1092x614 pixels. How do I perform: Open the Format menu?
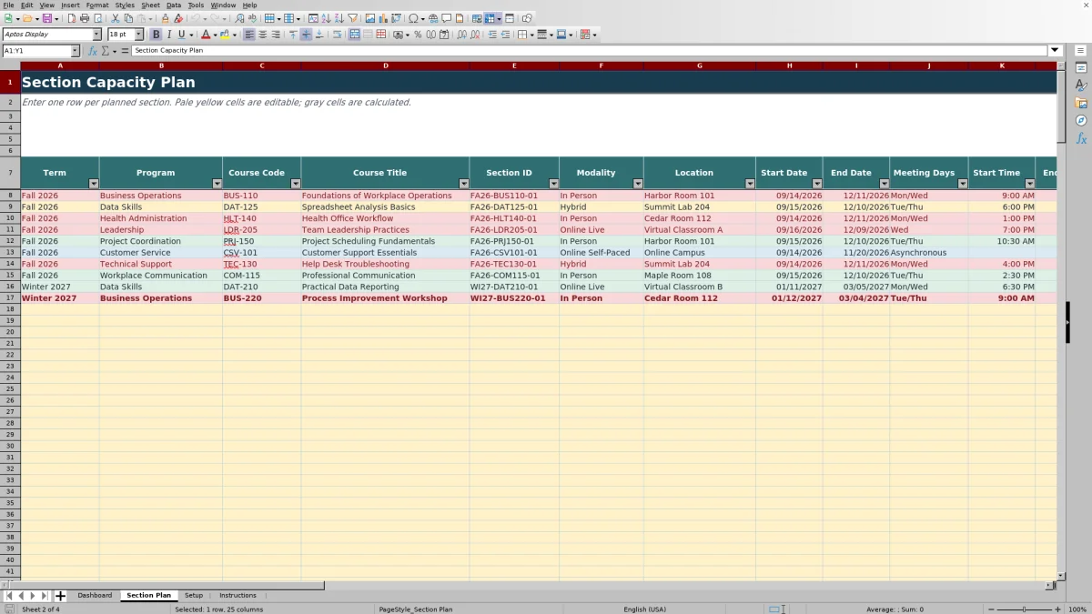tap(97, 5)
